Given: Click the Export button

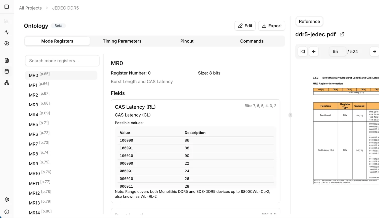Looking at the screenshot, I should pos(272,26).
